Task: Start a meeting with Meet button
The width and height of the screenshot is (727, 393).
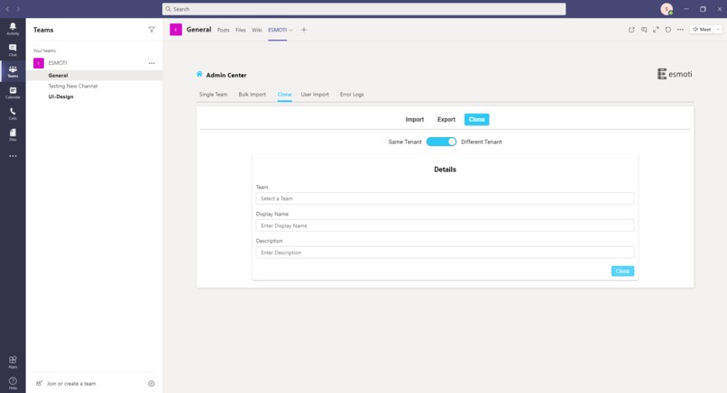Action: pyautogui.click(x=702, y=30)
